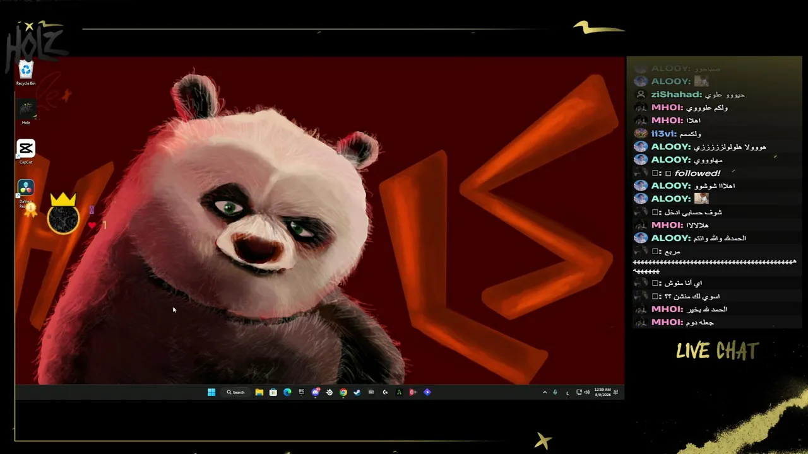Viewport: 808px width, 454px height.
Task: Show hidden system tray icons
Action: (x=545, y=392)
